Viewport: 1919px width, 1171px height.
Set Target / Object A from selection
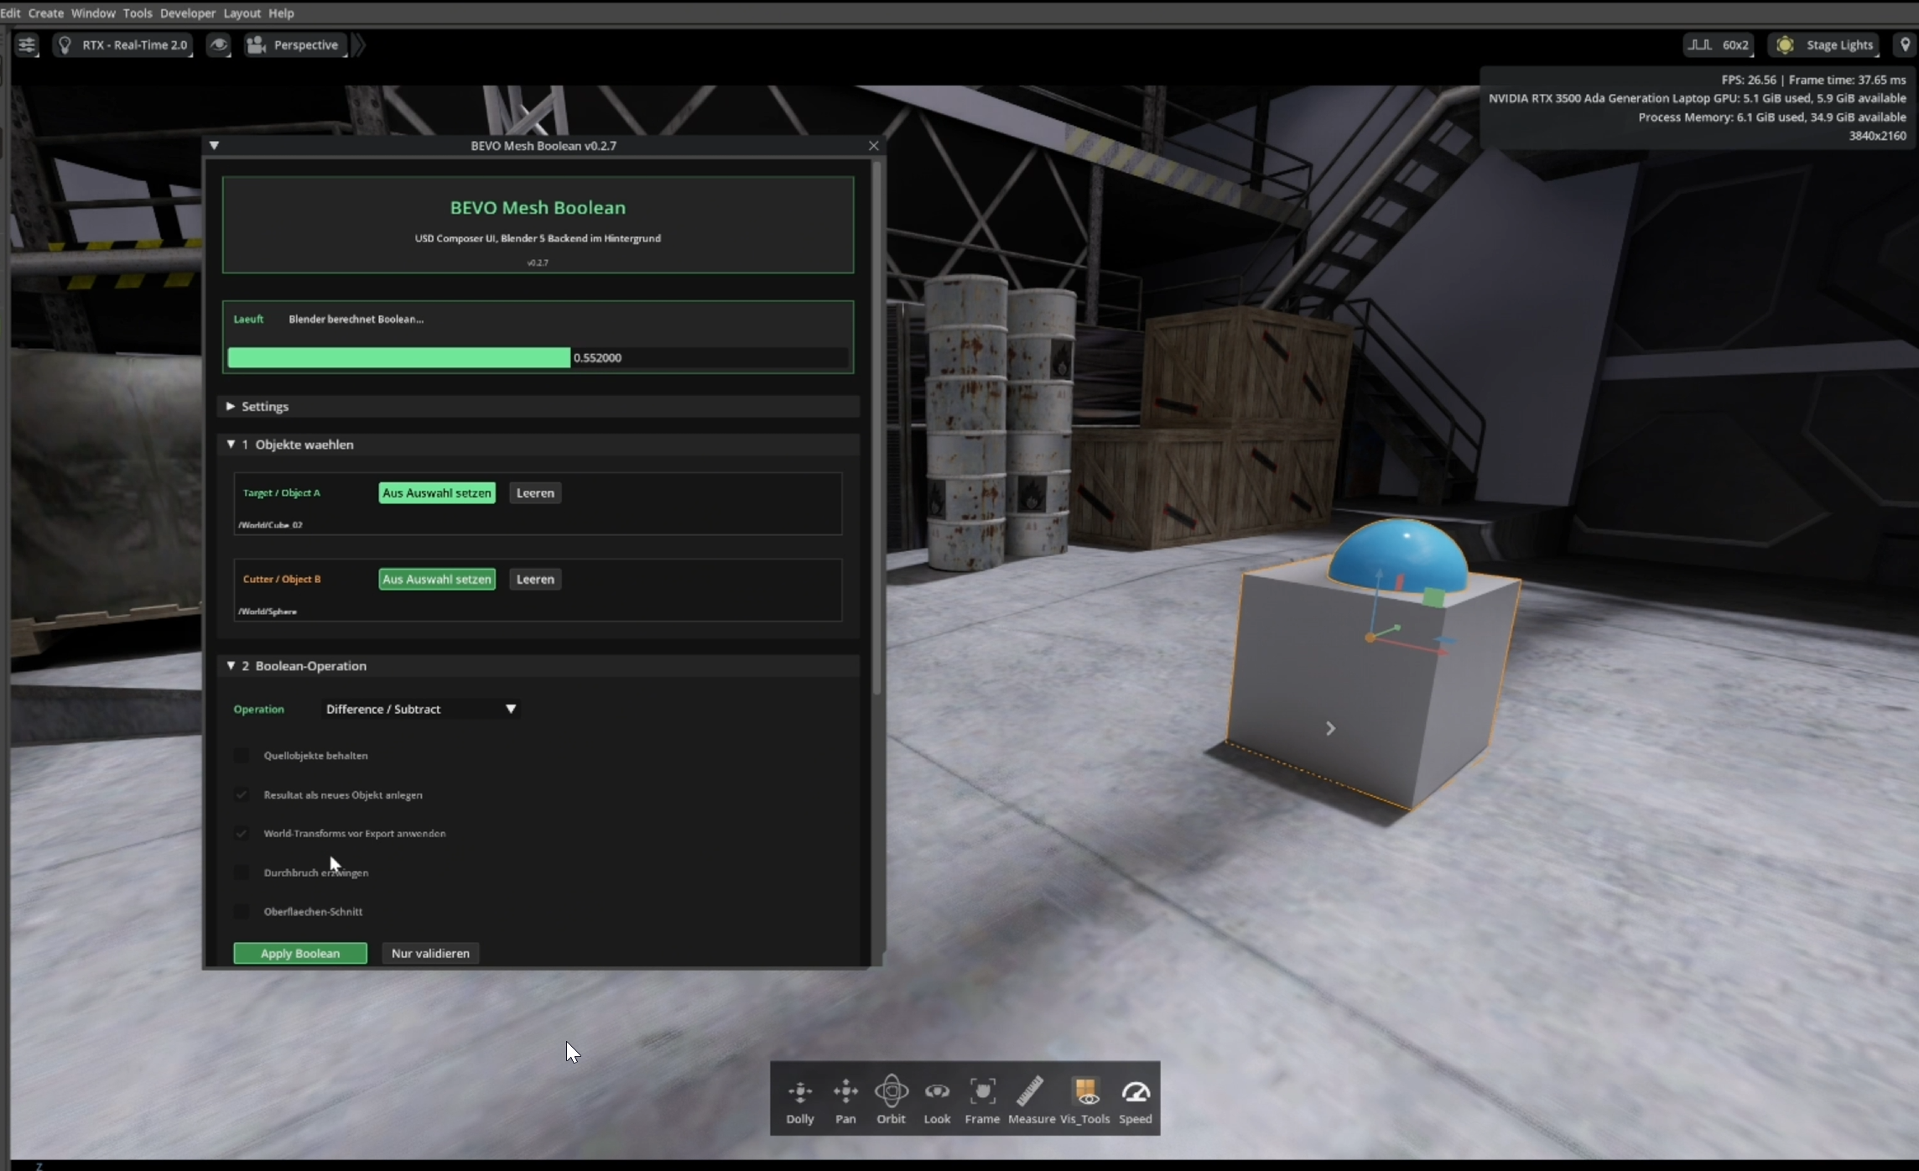click(x=437, y=493)
